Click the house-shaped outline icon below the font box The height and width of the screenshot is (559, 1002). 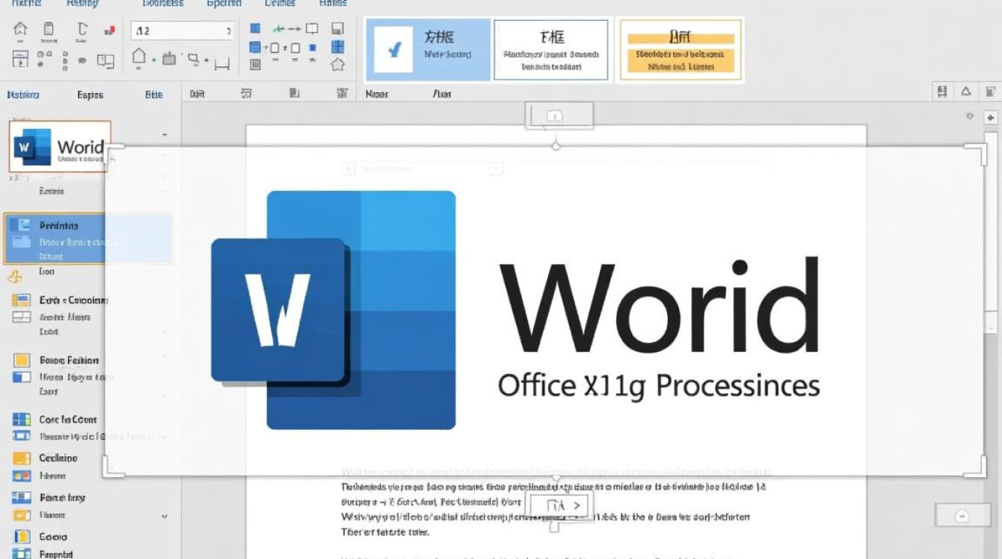coord(139,57)
